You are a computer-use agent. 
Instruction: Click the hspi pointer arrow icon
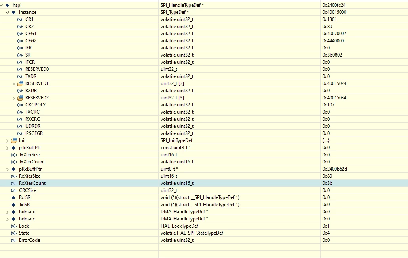[x=7, y=5]
